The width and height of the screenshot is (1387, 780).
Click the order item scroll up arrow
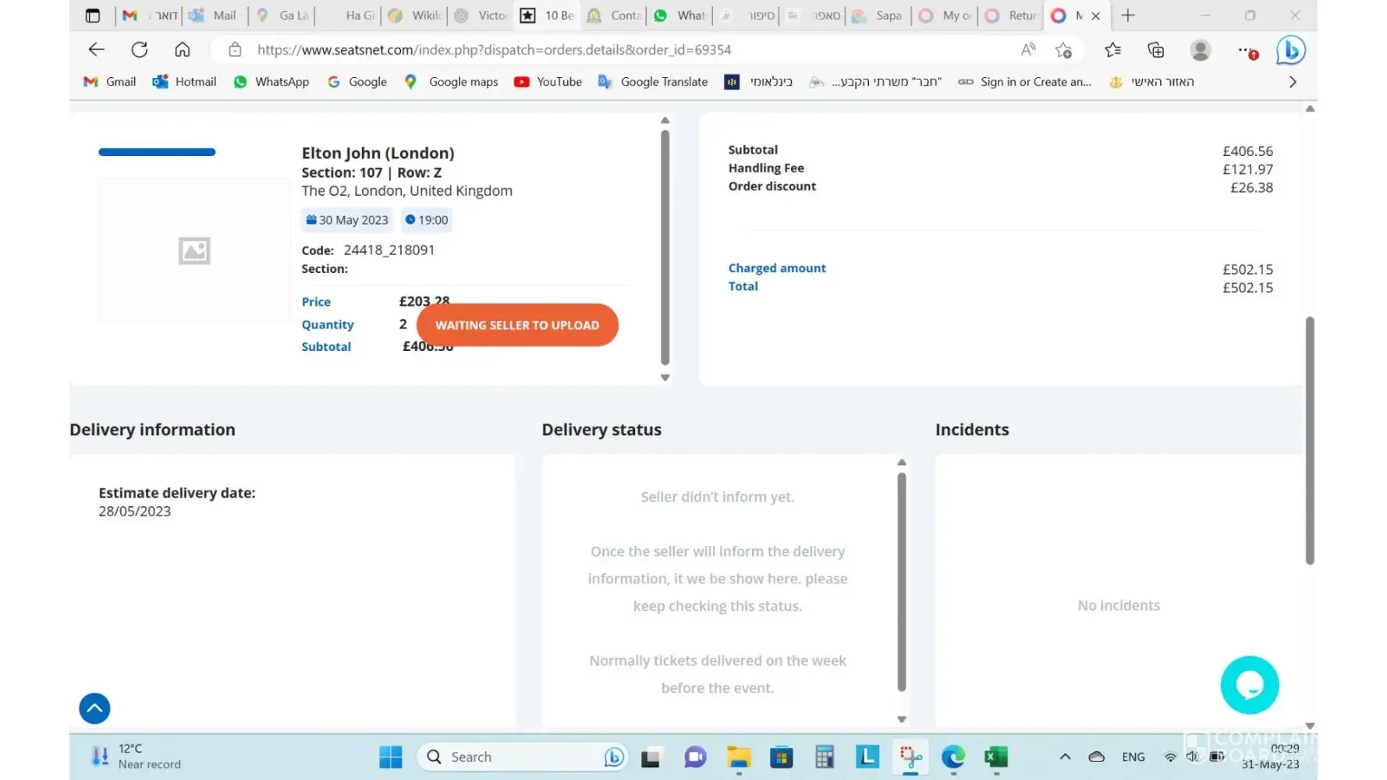[665, 120]
